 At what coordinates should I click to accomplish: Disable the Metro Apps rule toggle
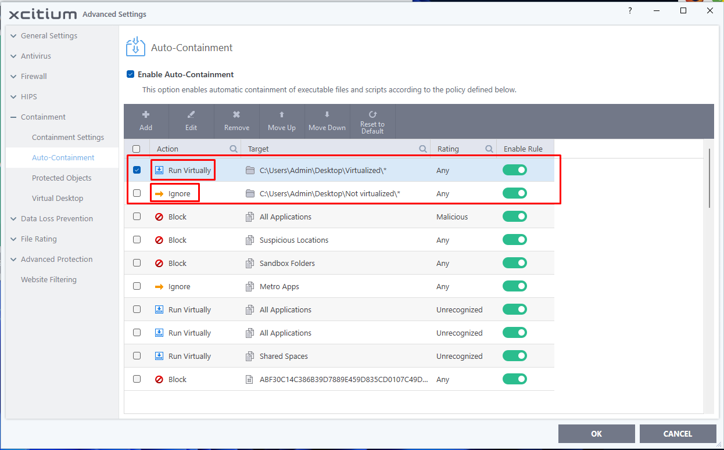[x=515, y=286]
